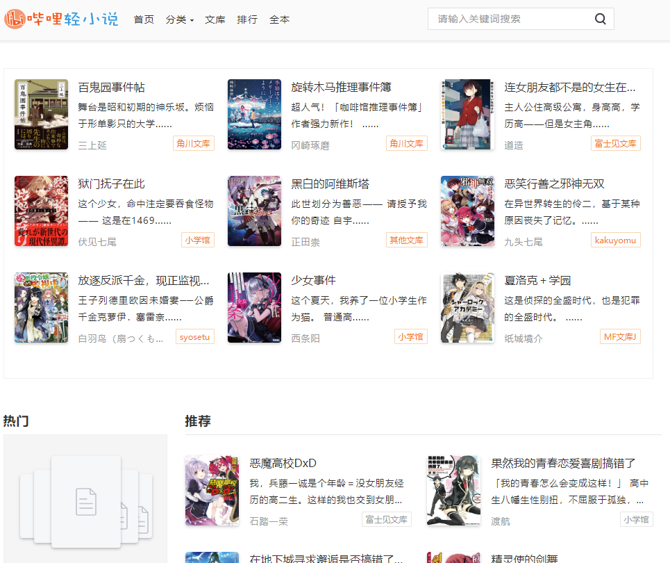Screen dimensions: 670x563
Task: Click the 少女事件 title link
Action: pyautogui.click(x=314, y=281)
